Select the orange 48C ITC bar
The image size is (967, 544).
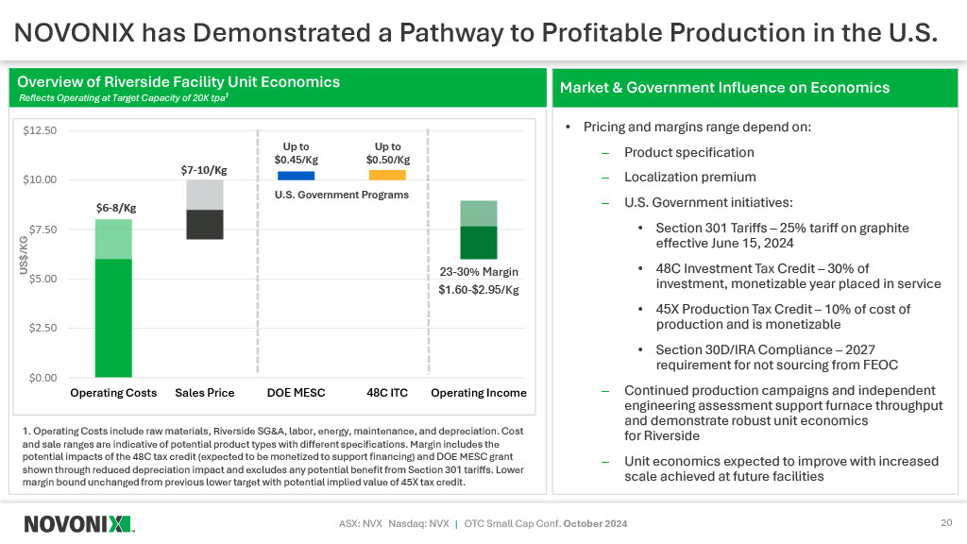click(x=387, y=175)
